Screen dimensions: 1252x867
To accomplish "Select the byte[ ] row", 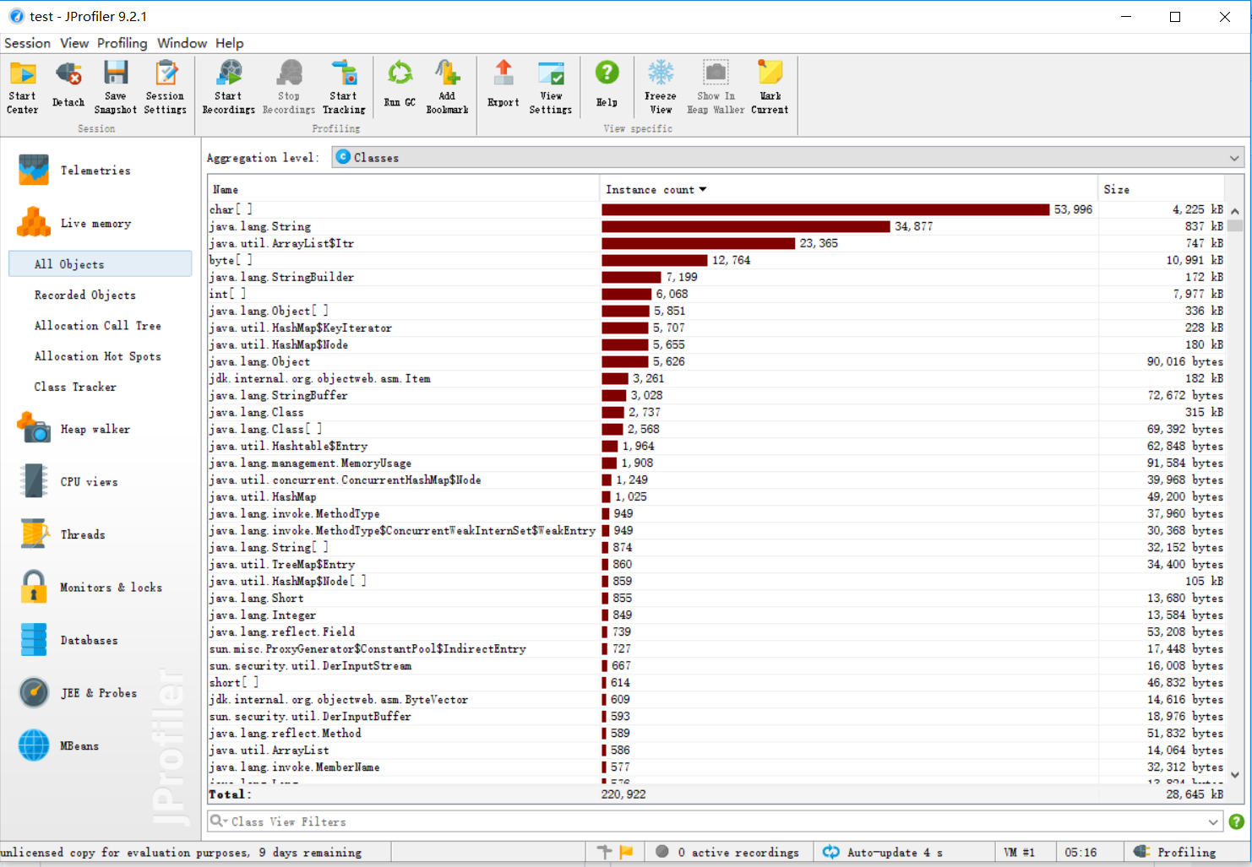I will (x=716, y=260).
